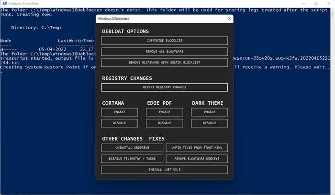Click the 'CORTANA' section heading
The width and height of the screenshot is (335, 195).
(113, 103)
